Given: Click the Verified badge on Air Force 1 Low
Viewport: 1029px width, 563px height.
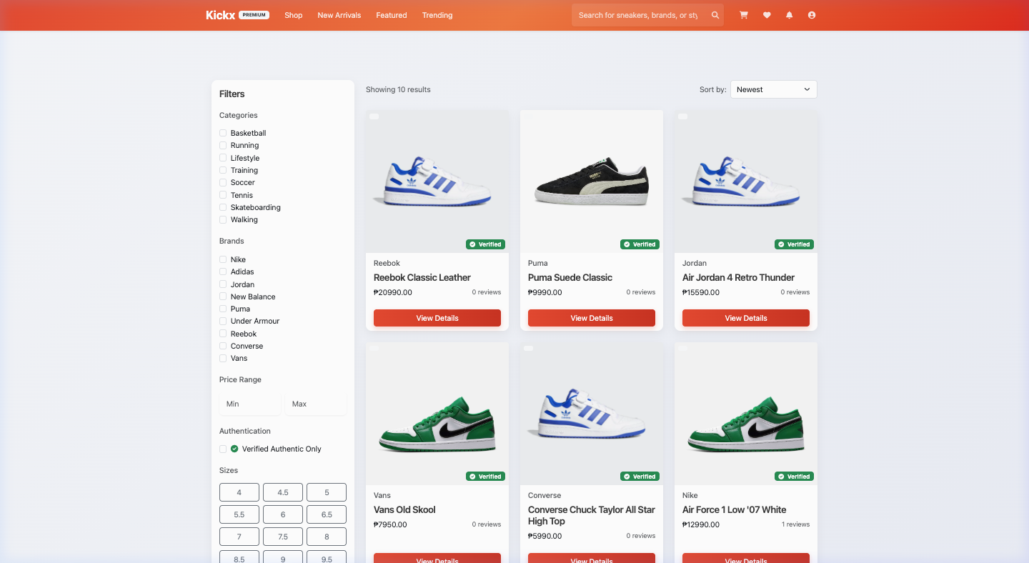Looking at the screenshot, I should click(795, 477).
